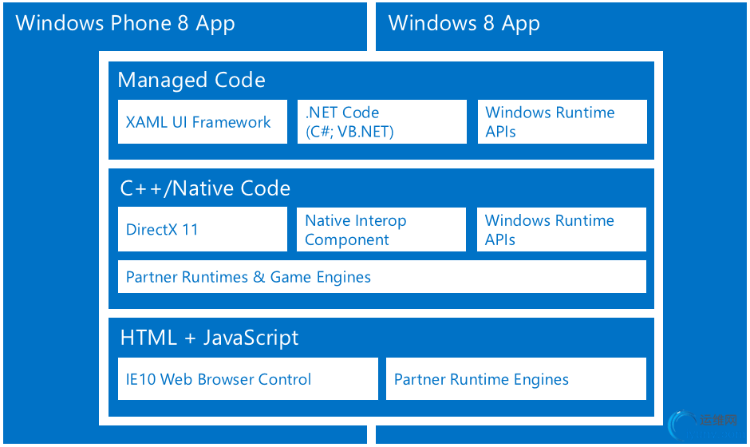Select the Partner Runtime Engines box
The height and width of the screenshot is (447, 750).
[x=516, y=378]
